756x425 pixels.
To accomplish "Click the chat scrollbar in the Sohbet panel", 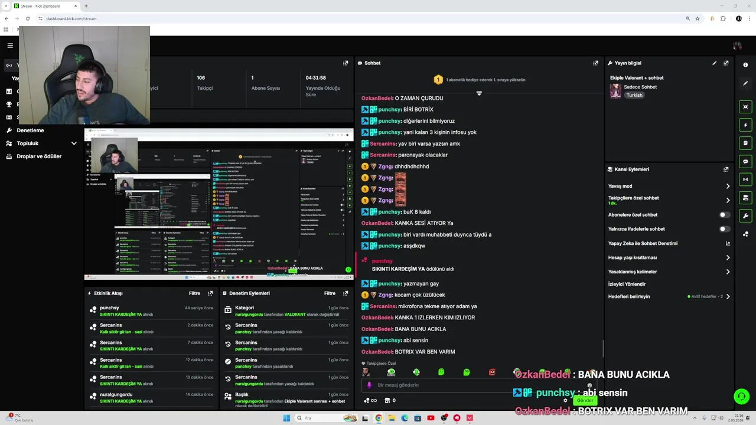I will click(603, 349).
